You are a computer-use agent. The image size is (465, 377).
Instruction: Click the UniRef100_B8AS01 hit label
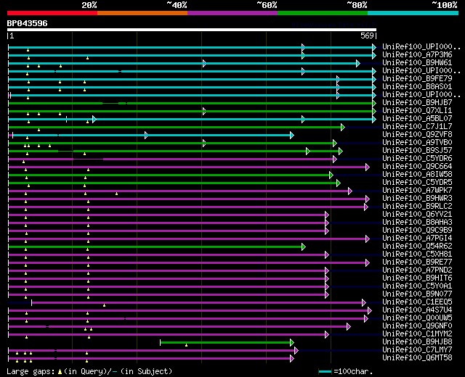pos(417,87)
